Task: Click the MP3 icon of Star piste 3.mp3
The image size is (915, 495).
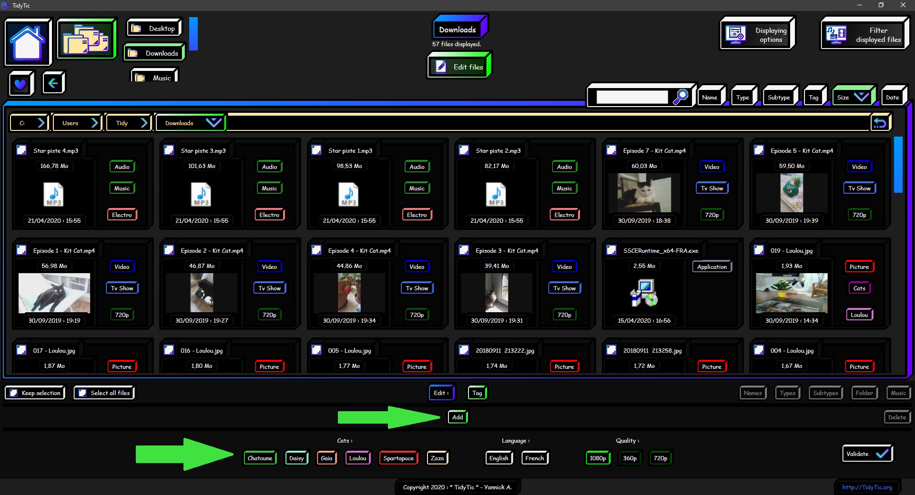Action: click(x=201, y=195)
